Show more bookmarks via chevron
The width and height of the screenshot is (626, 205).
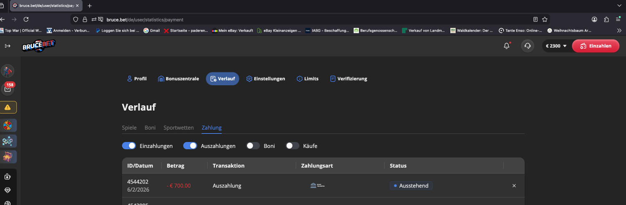point(619,30)
